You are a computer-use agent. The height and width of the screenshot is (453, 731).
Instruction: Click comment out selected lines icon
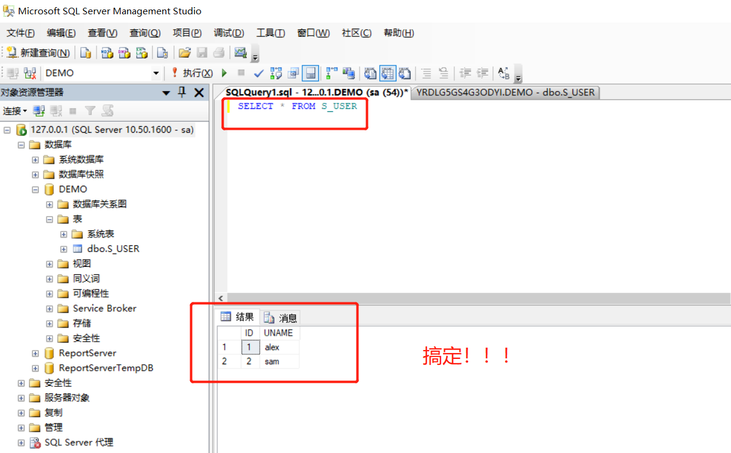[426, 73]
